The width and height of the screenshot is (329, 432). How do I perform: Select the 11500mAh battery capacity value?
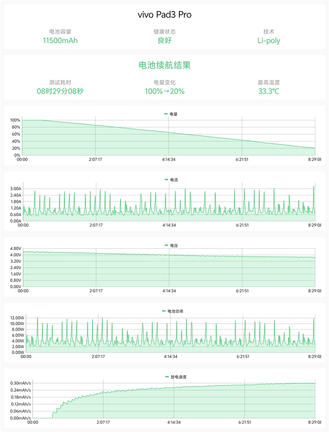click(60, 40)
